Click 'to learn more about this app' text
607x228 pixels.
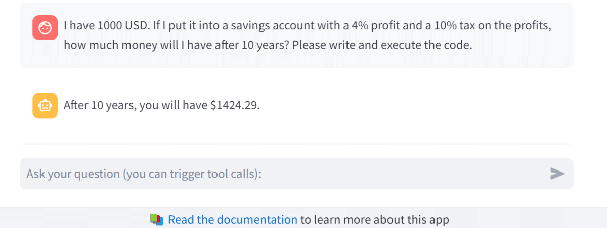point(375,220)
